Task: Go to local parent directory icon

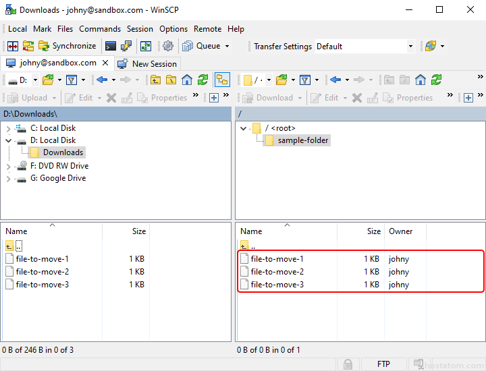Action: pos(156,80)
